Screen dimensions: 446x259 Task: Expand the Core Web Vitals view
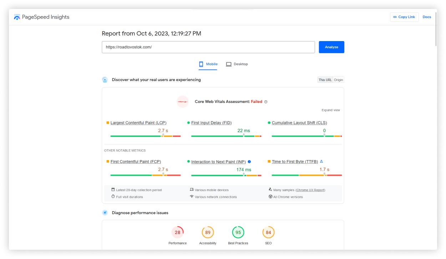pyautogui.click(x=331, y=110)
